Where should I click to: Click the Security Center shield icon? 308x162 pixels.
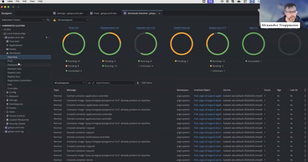[x=7, y=124]
